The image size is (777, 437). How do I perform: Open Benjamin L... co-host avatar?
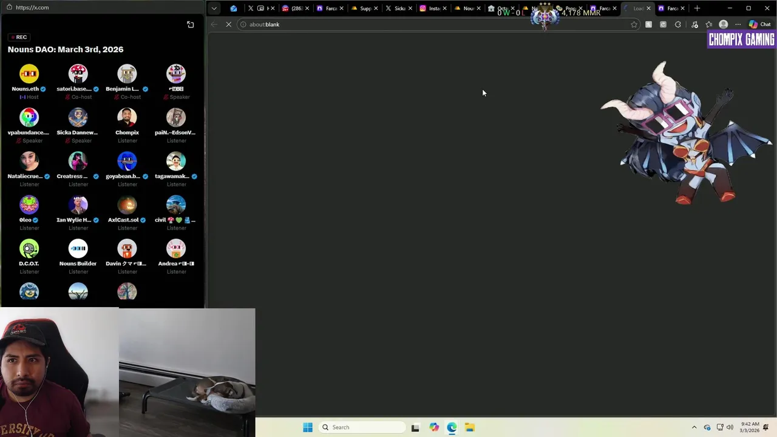(127, 73)
